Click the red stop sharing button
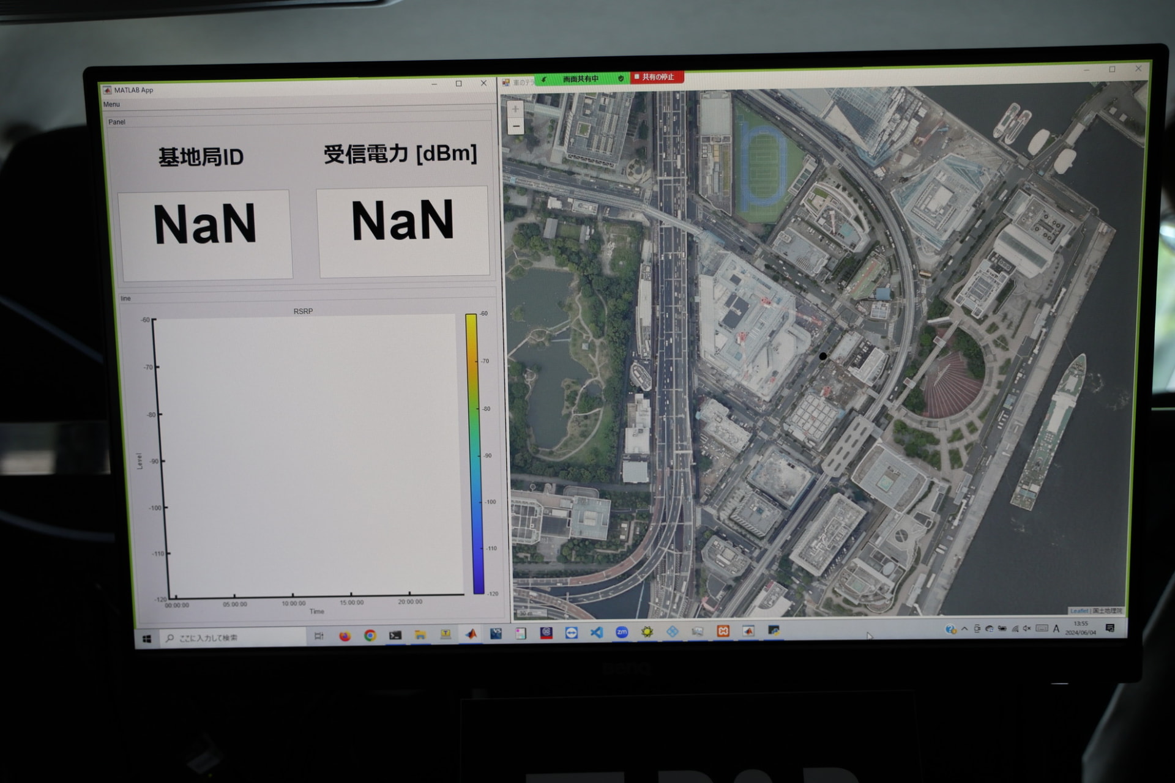The width and height of the screenshot is (1175, 783). pyautogui.click(x=656, y=77)
